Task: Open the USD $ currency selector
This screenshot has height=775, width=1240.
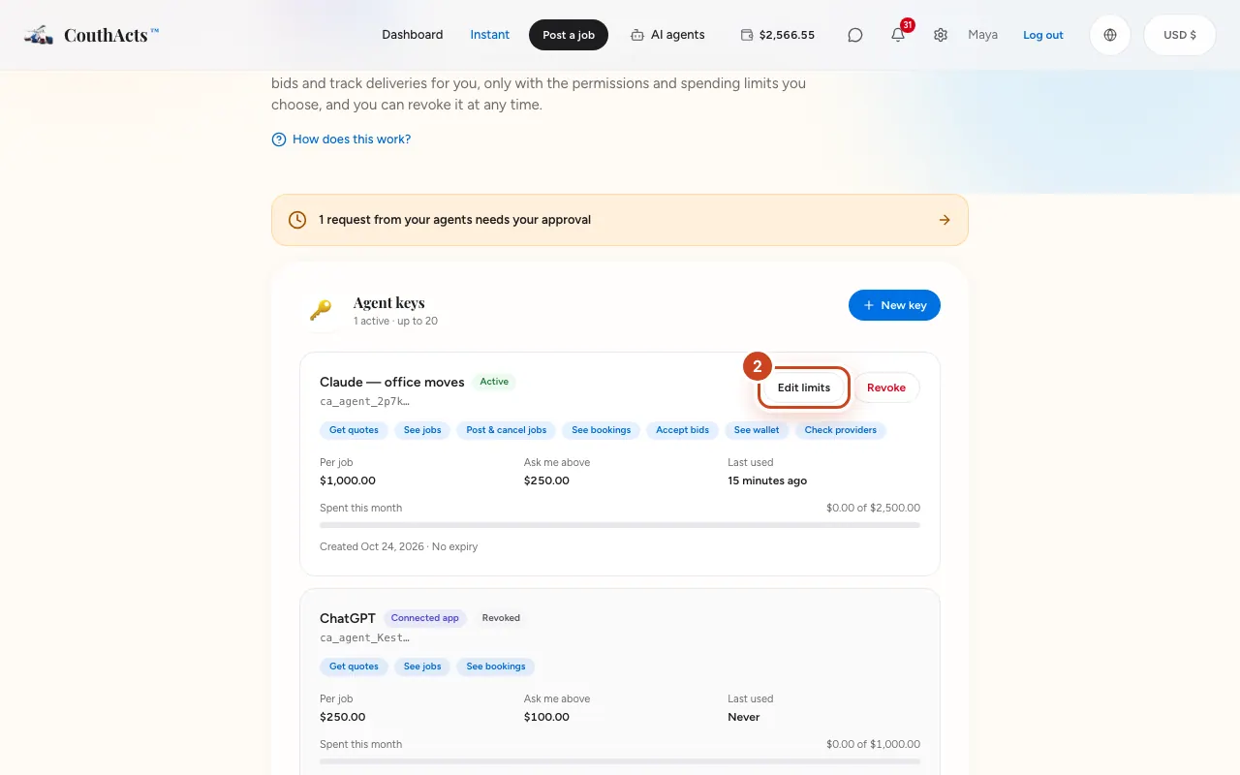Action: coord(1180,35)
